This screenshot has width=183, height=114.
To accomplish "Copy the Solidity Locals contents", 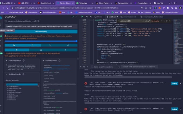I will [x=23, y=74].
